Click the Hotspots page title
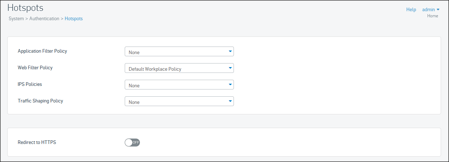 [x=25, y=8]
